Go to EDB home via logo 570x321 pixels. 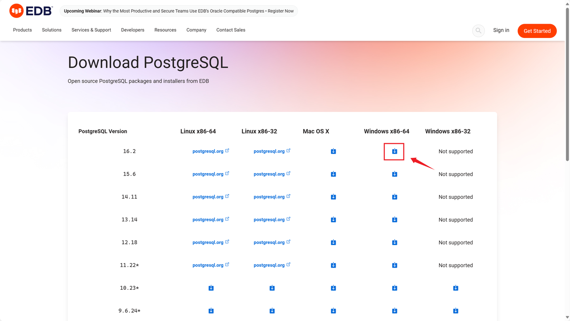click(x=31, y=11)
